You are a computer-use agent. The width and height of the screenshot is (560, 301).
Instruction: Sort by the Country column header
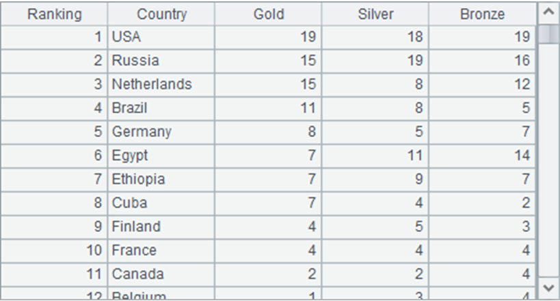161,14
